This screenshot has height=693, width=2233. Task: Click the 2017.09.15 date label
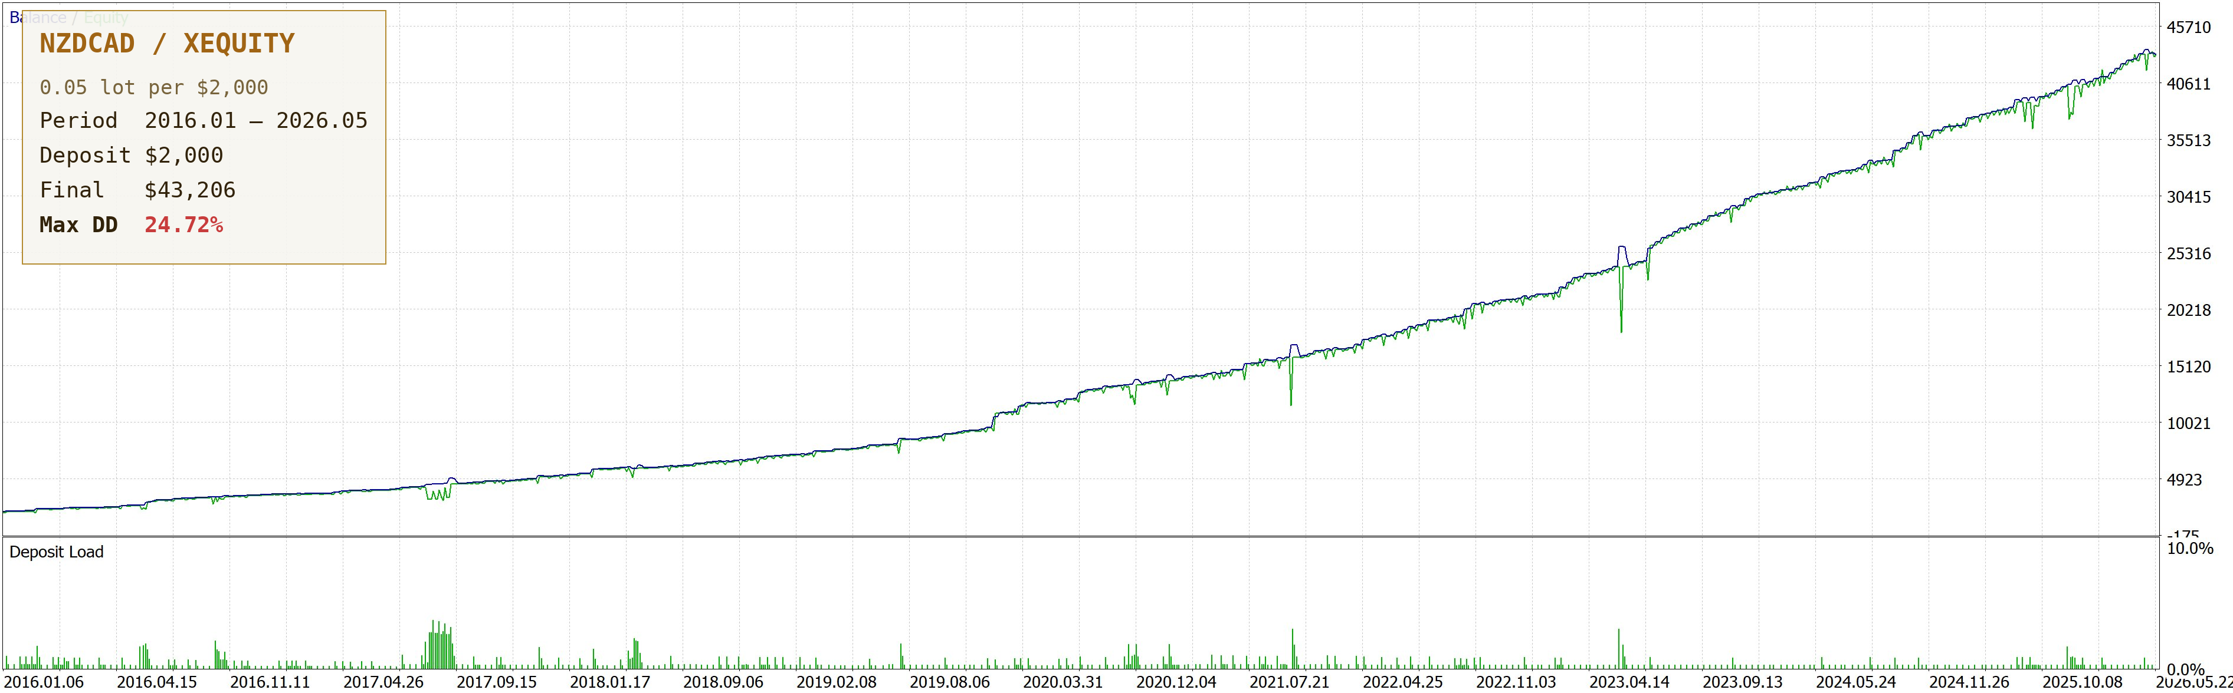(x=497, y=682)
